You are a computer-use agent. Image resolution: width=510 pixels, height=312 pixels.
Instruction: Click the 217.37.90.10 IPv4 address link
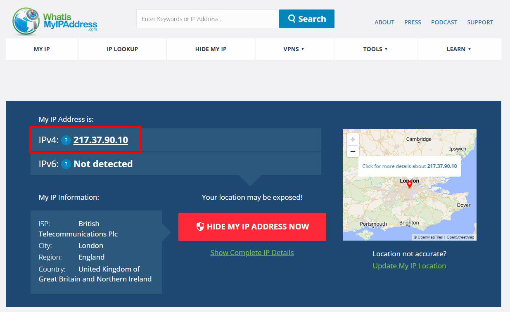pyautogui.click(x=101, y=140)
